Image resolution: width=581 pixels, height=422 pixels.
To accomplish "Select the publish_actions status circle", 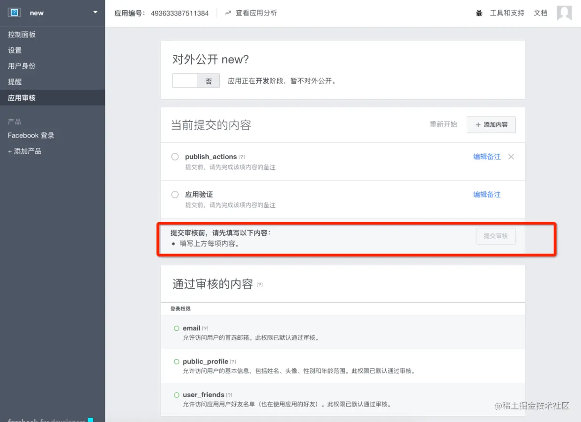I will tap(175, 157).
